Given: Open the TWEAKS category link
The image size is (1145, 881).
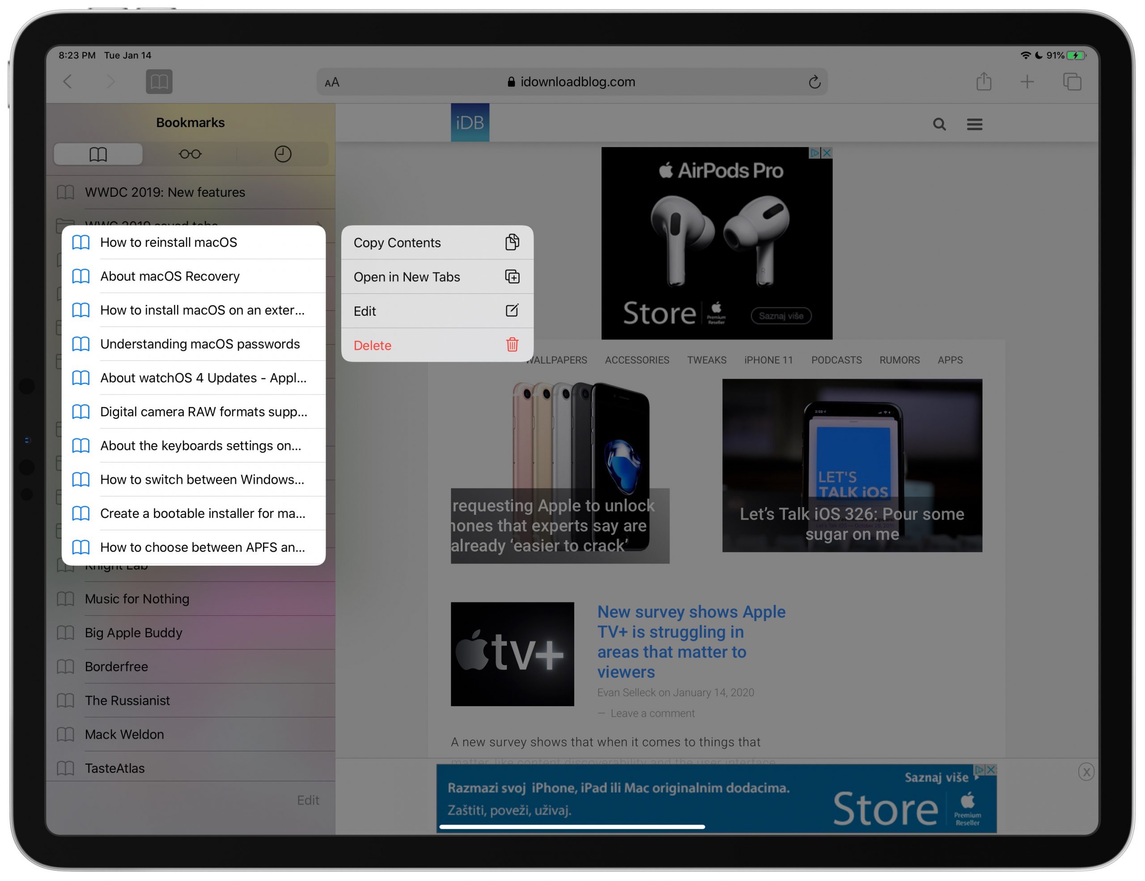Looking at the screenshot, I should point(707,360).
